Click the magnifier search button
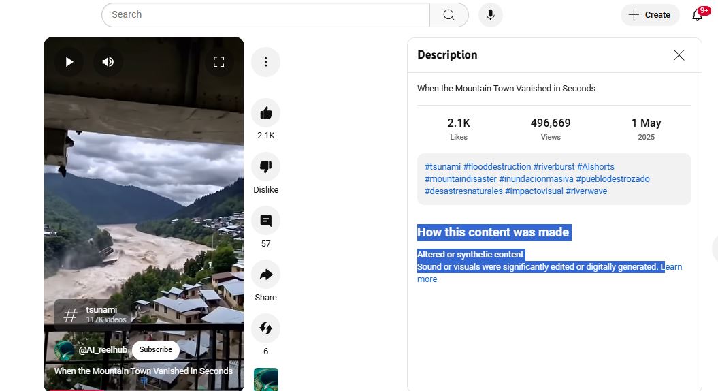 (x=448, y=15)
